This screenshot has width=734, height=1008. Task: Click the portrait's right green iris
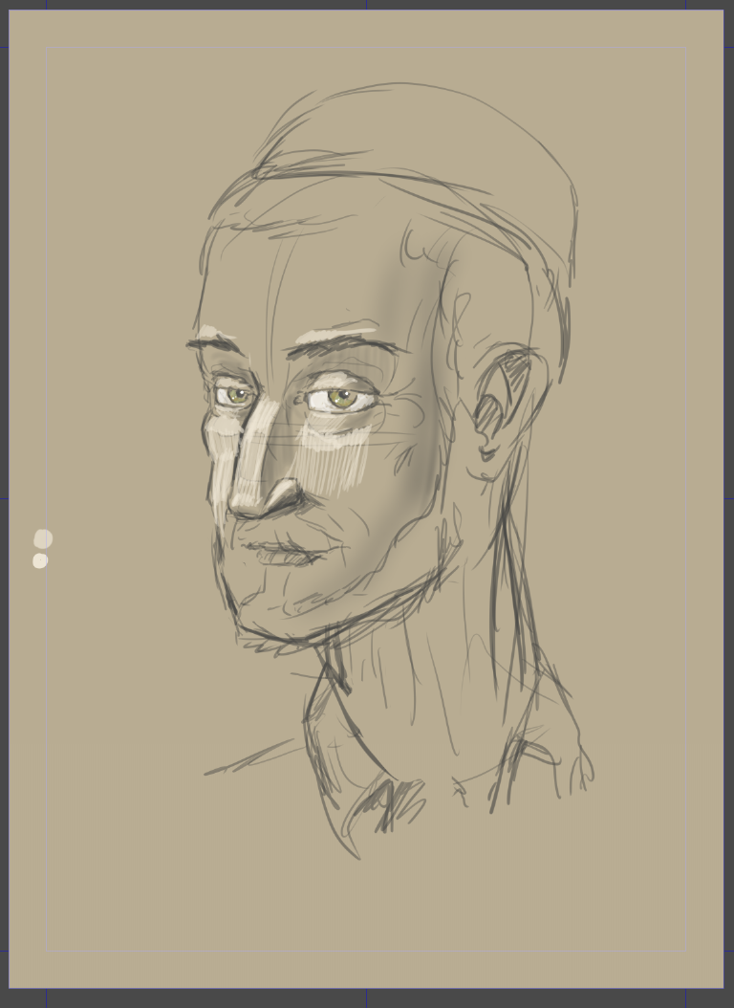[x=342, y=399]
